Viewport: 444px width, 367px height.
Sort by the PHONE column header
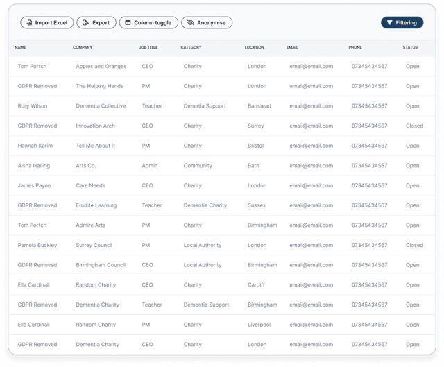355,47
